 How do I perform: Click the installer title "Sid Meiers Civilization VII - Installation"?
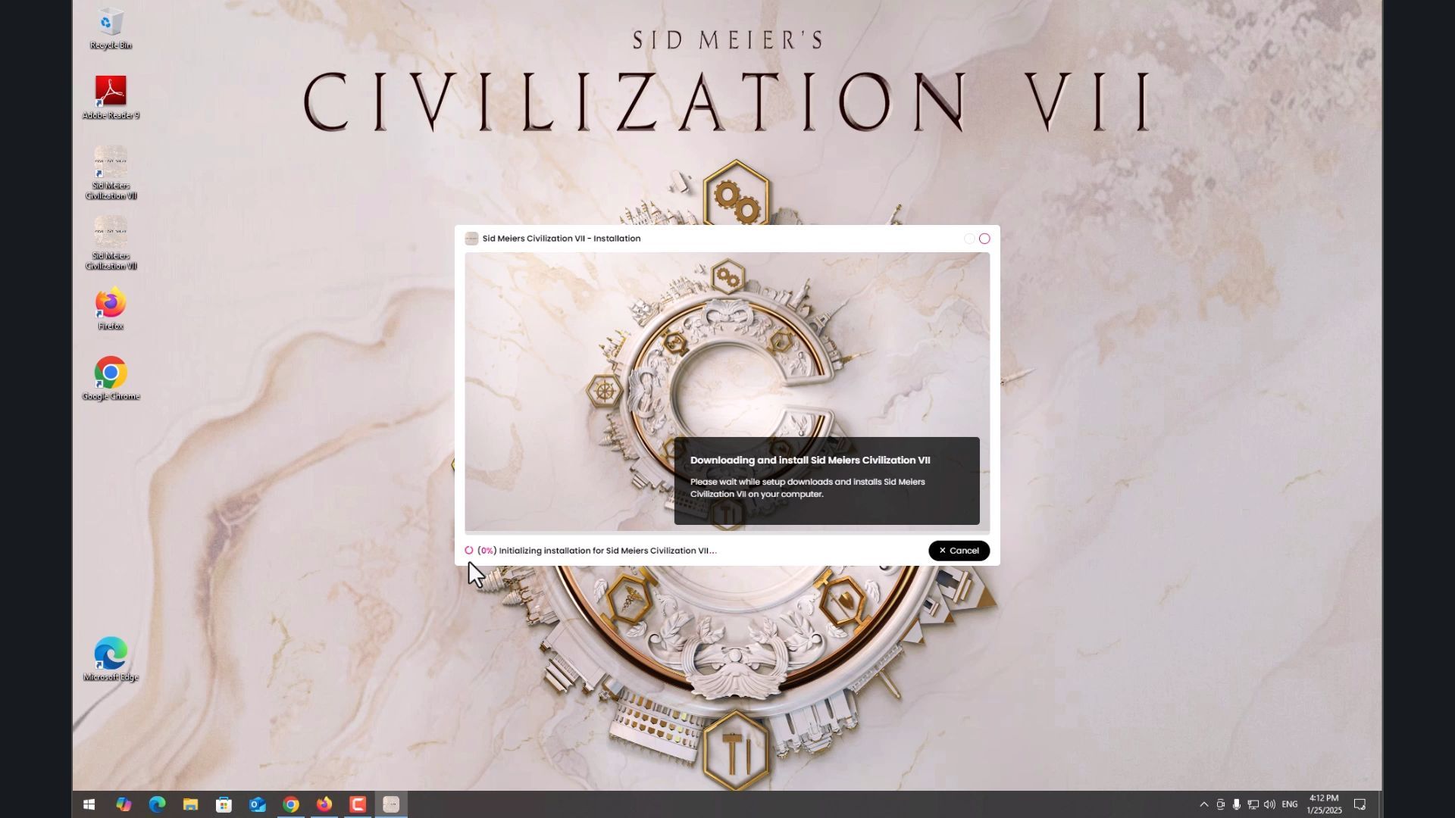[562, 239]
